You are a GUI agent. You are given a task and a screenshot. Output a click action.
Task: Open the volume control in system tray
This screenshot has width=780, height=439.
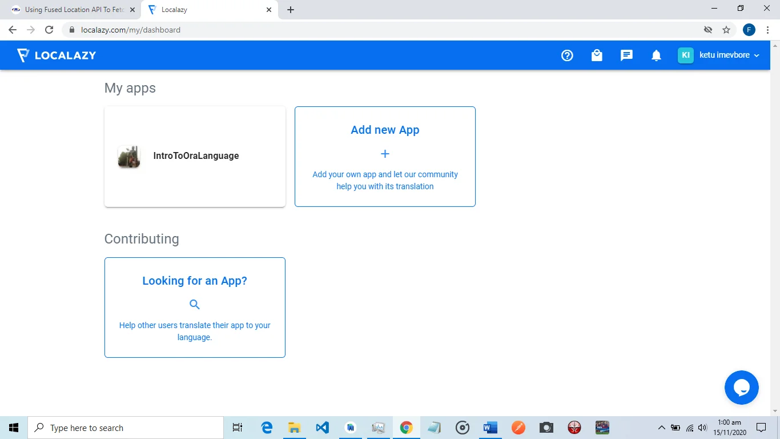click(x=702, y=428)
